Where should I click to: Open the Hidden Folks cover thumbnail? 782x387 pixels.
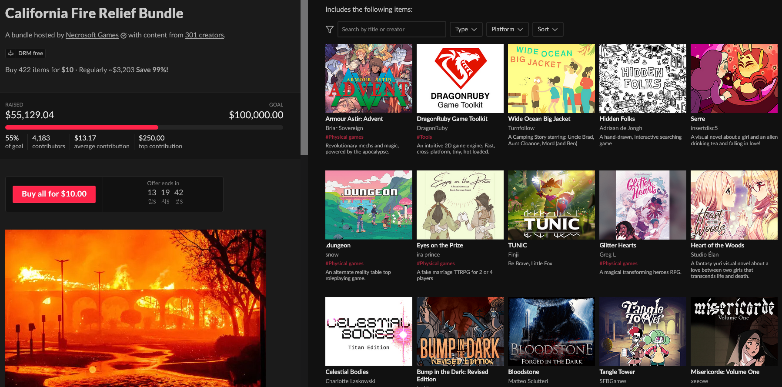pos(643,78)
